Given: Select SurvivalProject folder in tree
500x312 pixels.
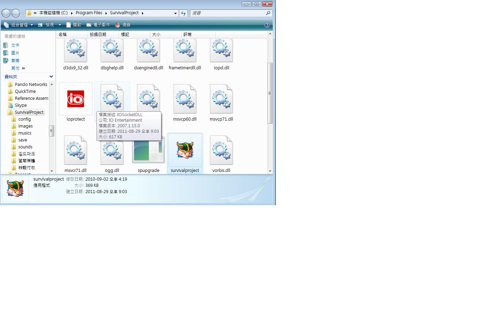Looking at the screenshot, I should (x=29, y=112).
